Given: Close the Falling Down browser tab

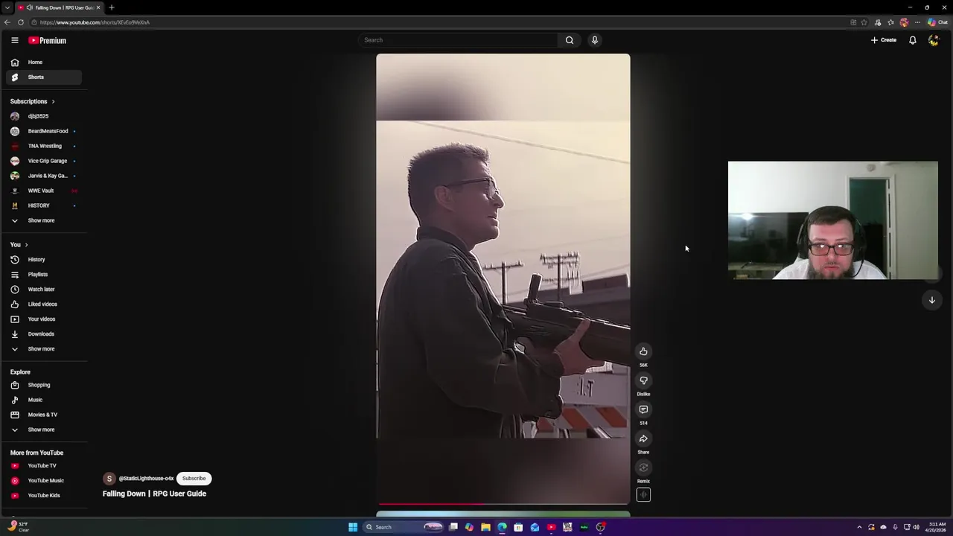Looking at the screenshot, I should (x=98, y=7).
